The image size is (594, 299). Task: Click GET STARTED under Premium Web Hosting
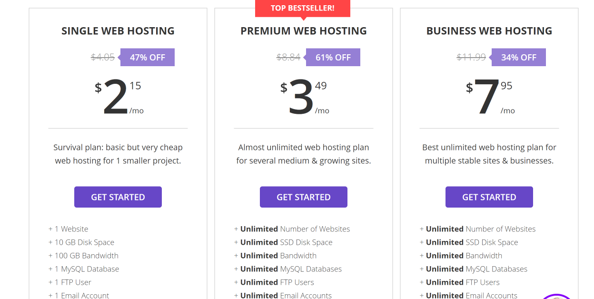click(303, 197)
